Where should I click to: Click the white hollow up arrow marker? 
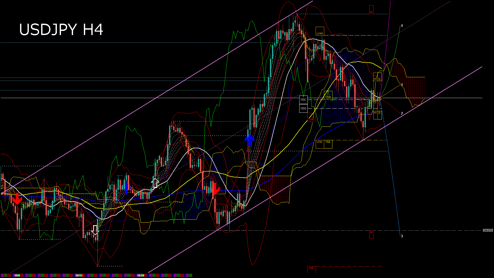[x=155, y=183]
